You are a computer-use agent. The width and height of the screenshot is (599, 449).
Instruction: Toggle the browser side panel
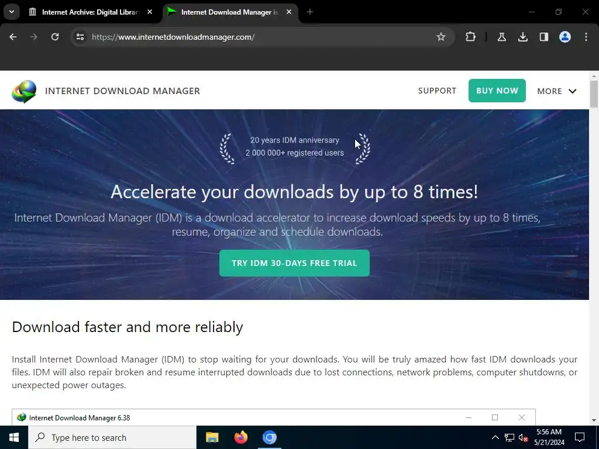[543, 37]
